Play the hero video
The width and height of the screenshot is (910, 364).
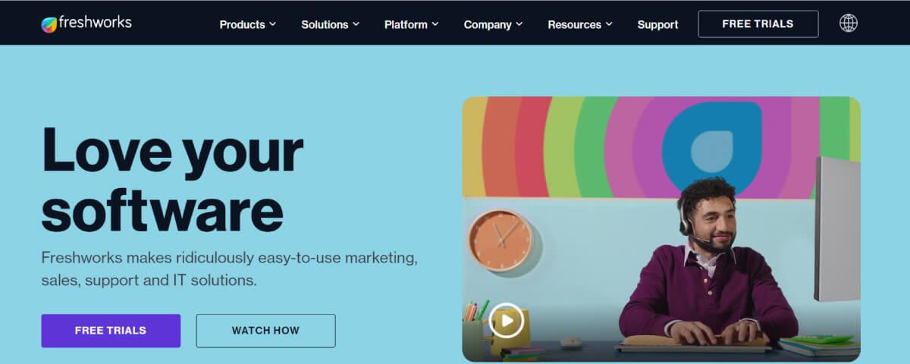pos(506,321)
